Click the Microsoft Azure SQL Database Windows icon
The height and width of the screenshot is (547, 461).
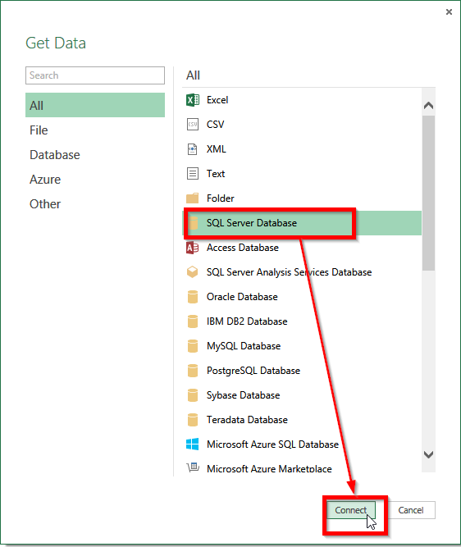[192, 444]
